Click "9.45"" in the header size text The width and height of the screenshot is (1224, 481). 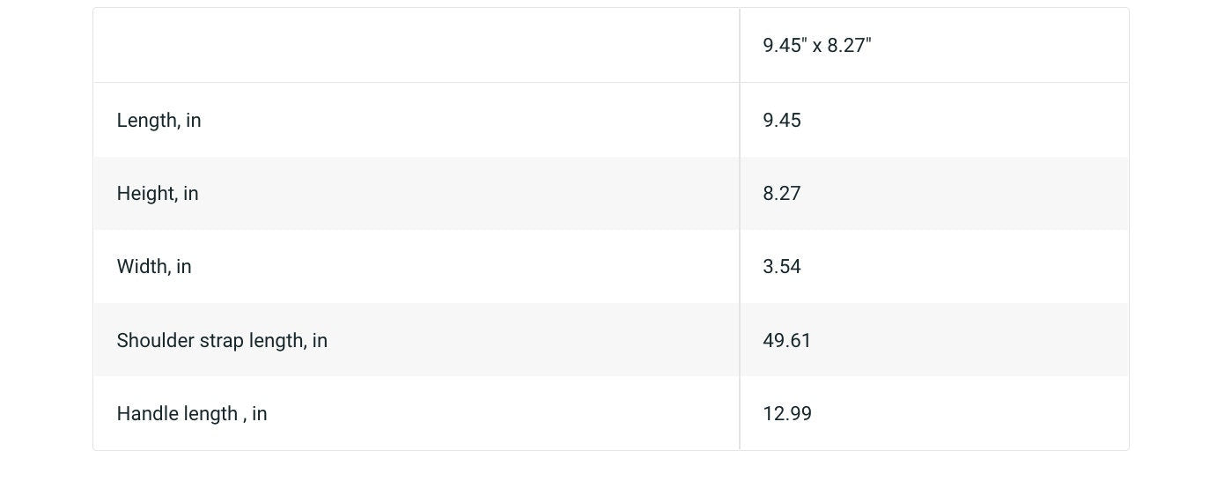pyautogui.click(x=785, y=46)
